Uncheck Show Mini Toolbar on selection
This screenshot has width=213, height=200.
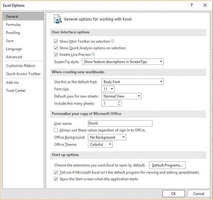[x=56, y=41]
